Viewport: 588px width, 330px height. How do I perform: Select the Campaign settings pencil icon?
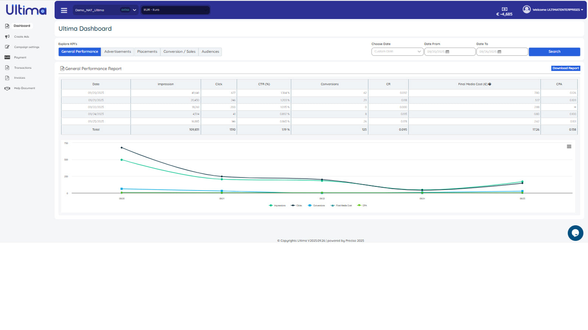point(7,47)
